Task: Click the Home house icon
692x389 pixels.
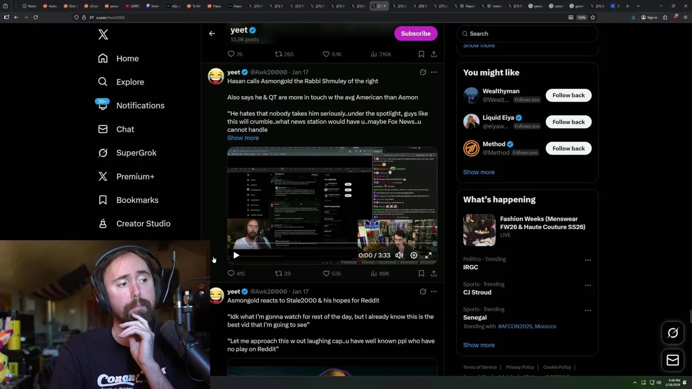Action: click(x=103, y=58)
